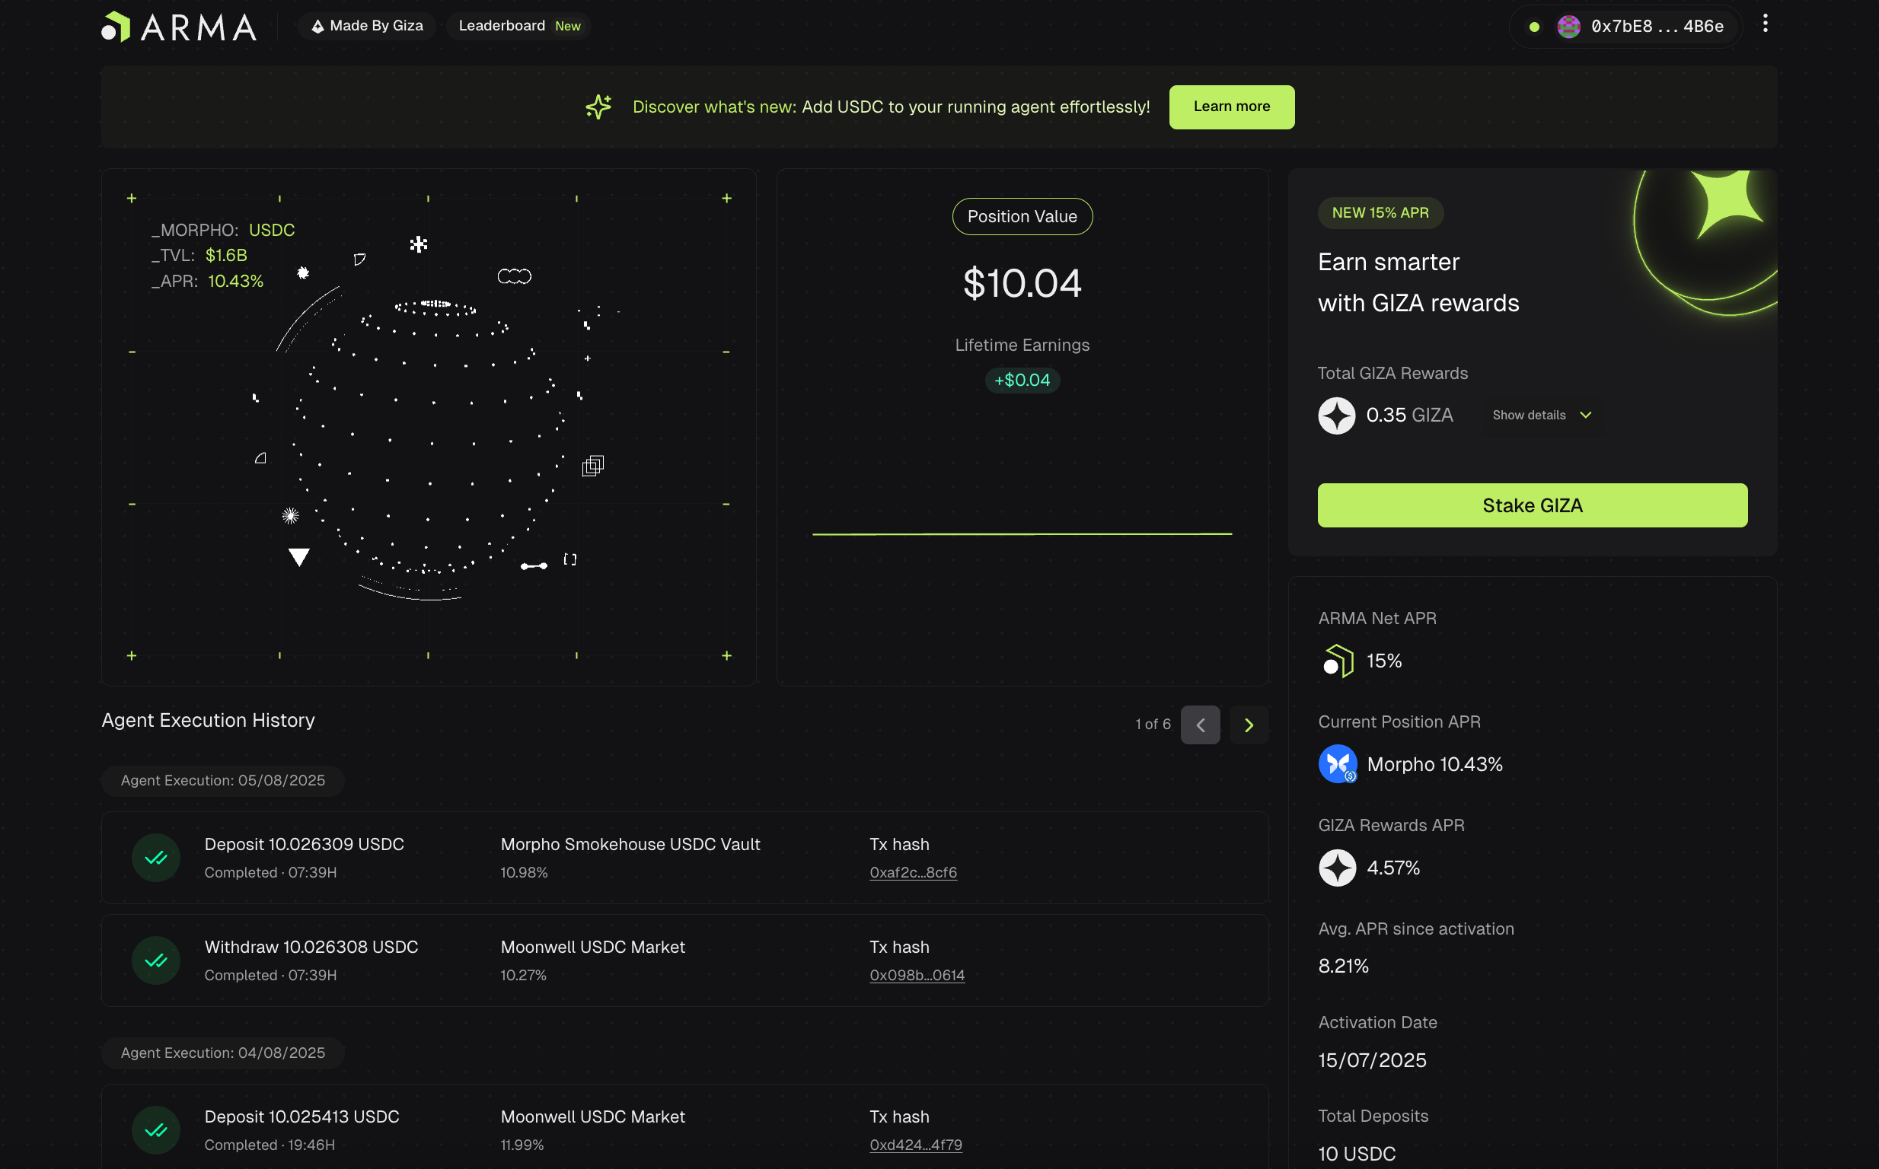Expand the Show details dropdown

pos(1541,416)
